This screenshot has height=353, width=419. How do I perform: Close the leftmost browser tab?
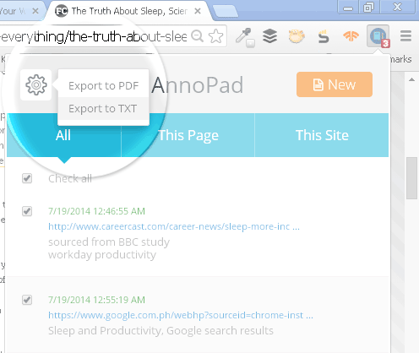tap(35, 11)
